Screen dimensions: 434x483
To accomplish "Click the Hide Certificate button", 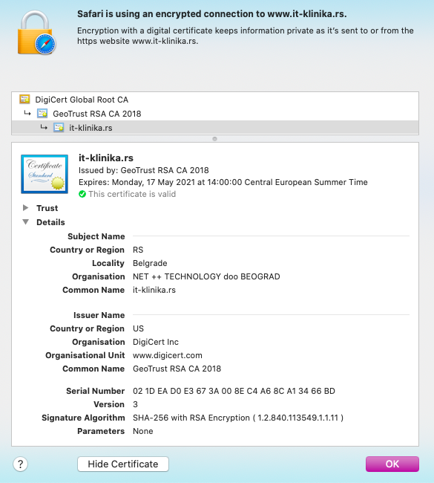I will pyautogui.click(x=123, y=464).
